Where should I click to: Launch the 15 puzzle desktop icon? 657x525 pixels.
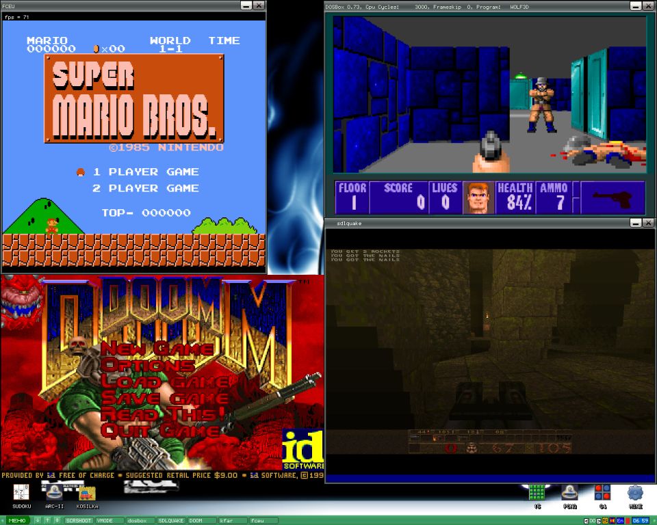[x=537, y=493]
